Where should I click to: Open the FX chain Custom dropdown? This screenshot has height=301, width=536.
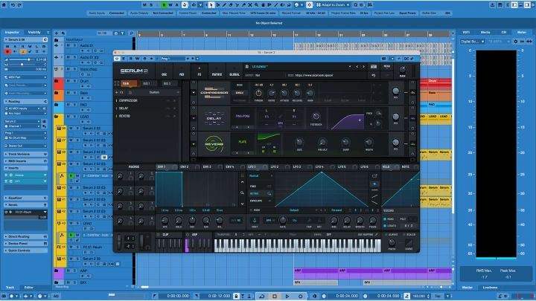coord(155,92)
